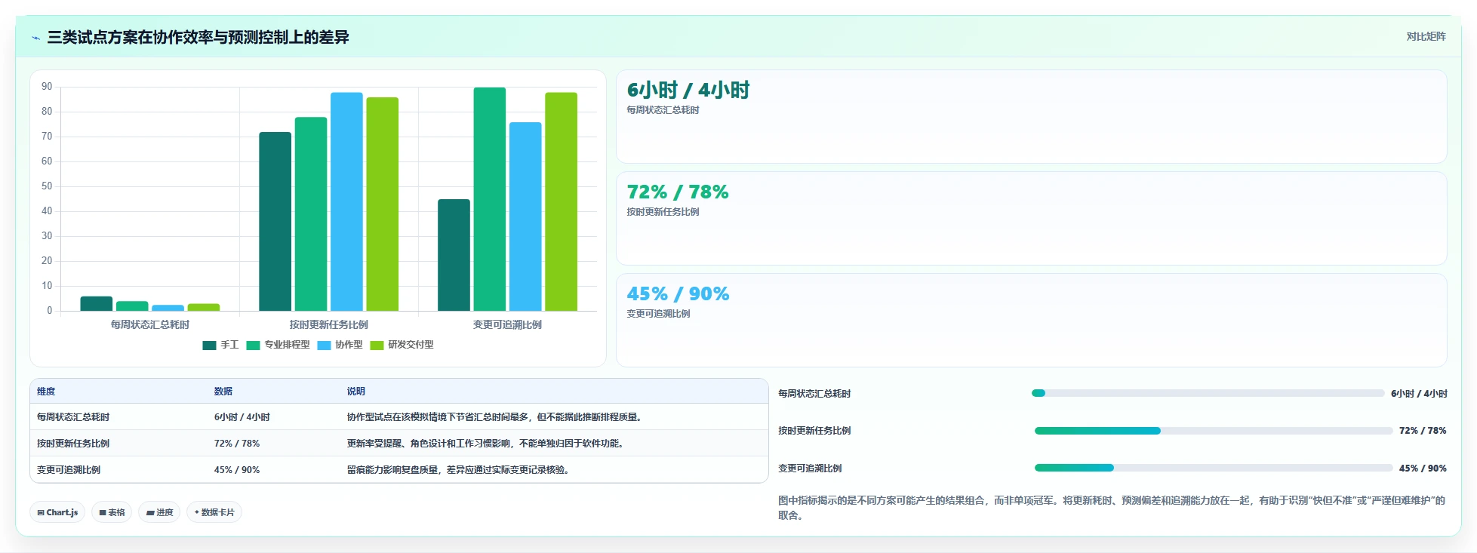Click the 研发交付型 bar in 每周状态汇总耗时 group
The image size is (1477, 553).
(204, 307)
